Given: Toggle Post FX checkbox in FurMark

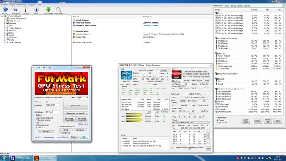Looking at the screenshot, I should tap(37, 127).
